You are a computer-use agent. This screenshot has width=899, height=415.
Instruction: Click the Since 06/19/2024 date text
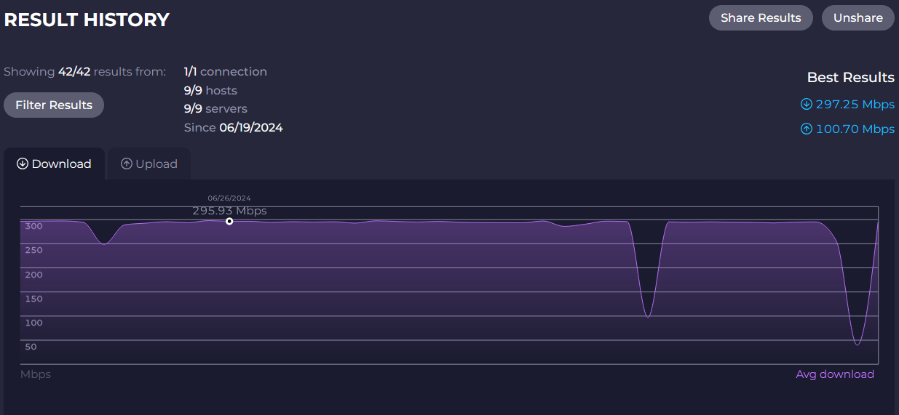tap(234, 127)
